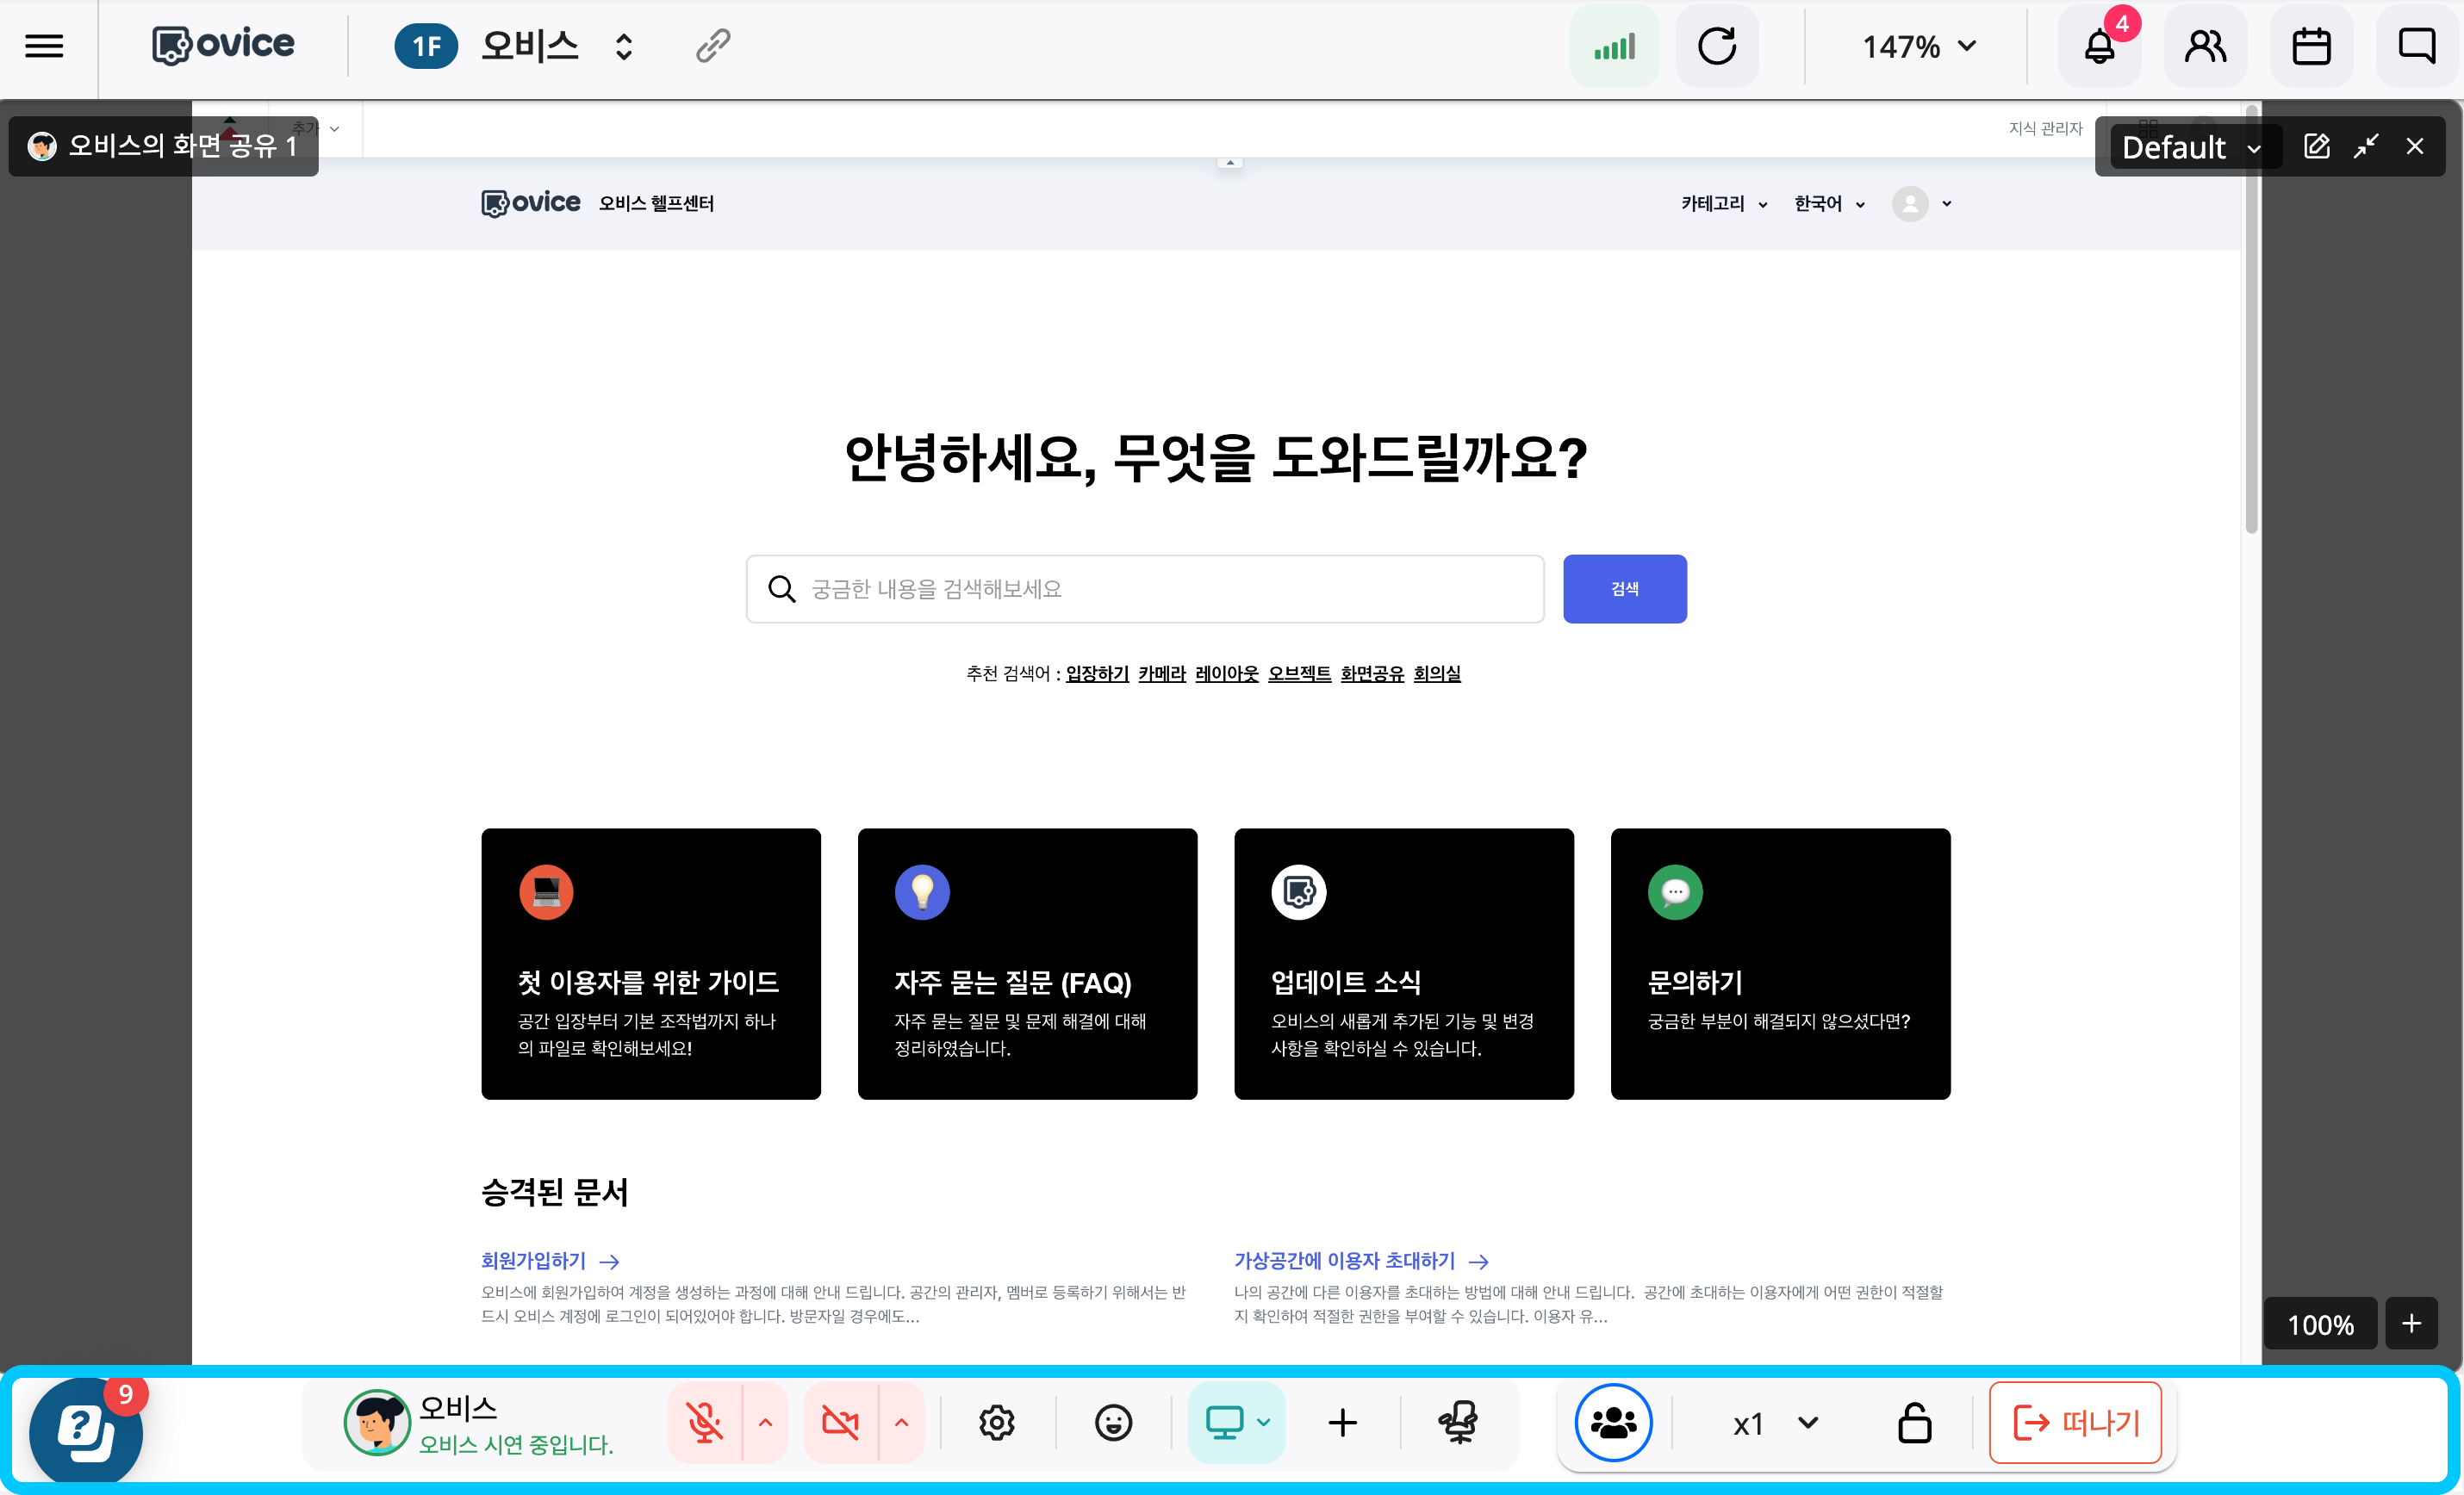
Task: Click the 1F floor badge
Action: click(x=426, y=46)
